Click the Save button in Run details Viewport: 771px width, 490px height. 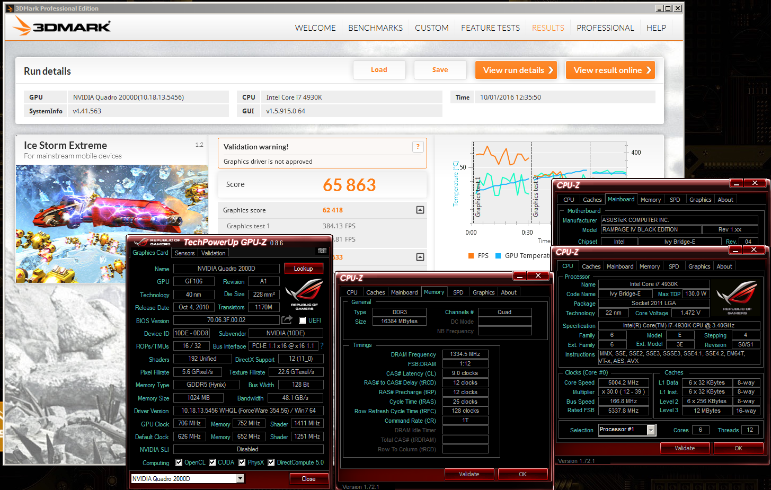(440, 69)
